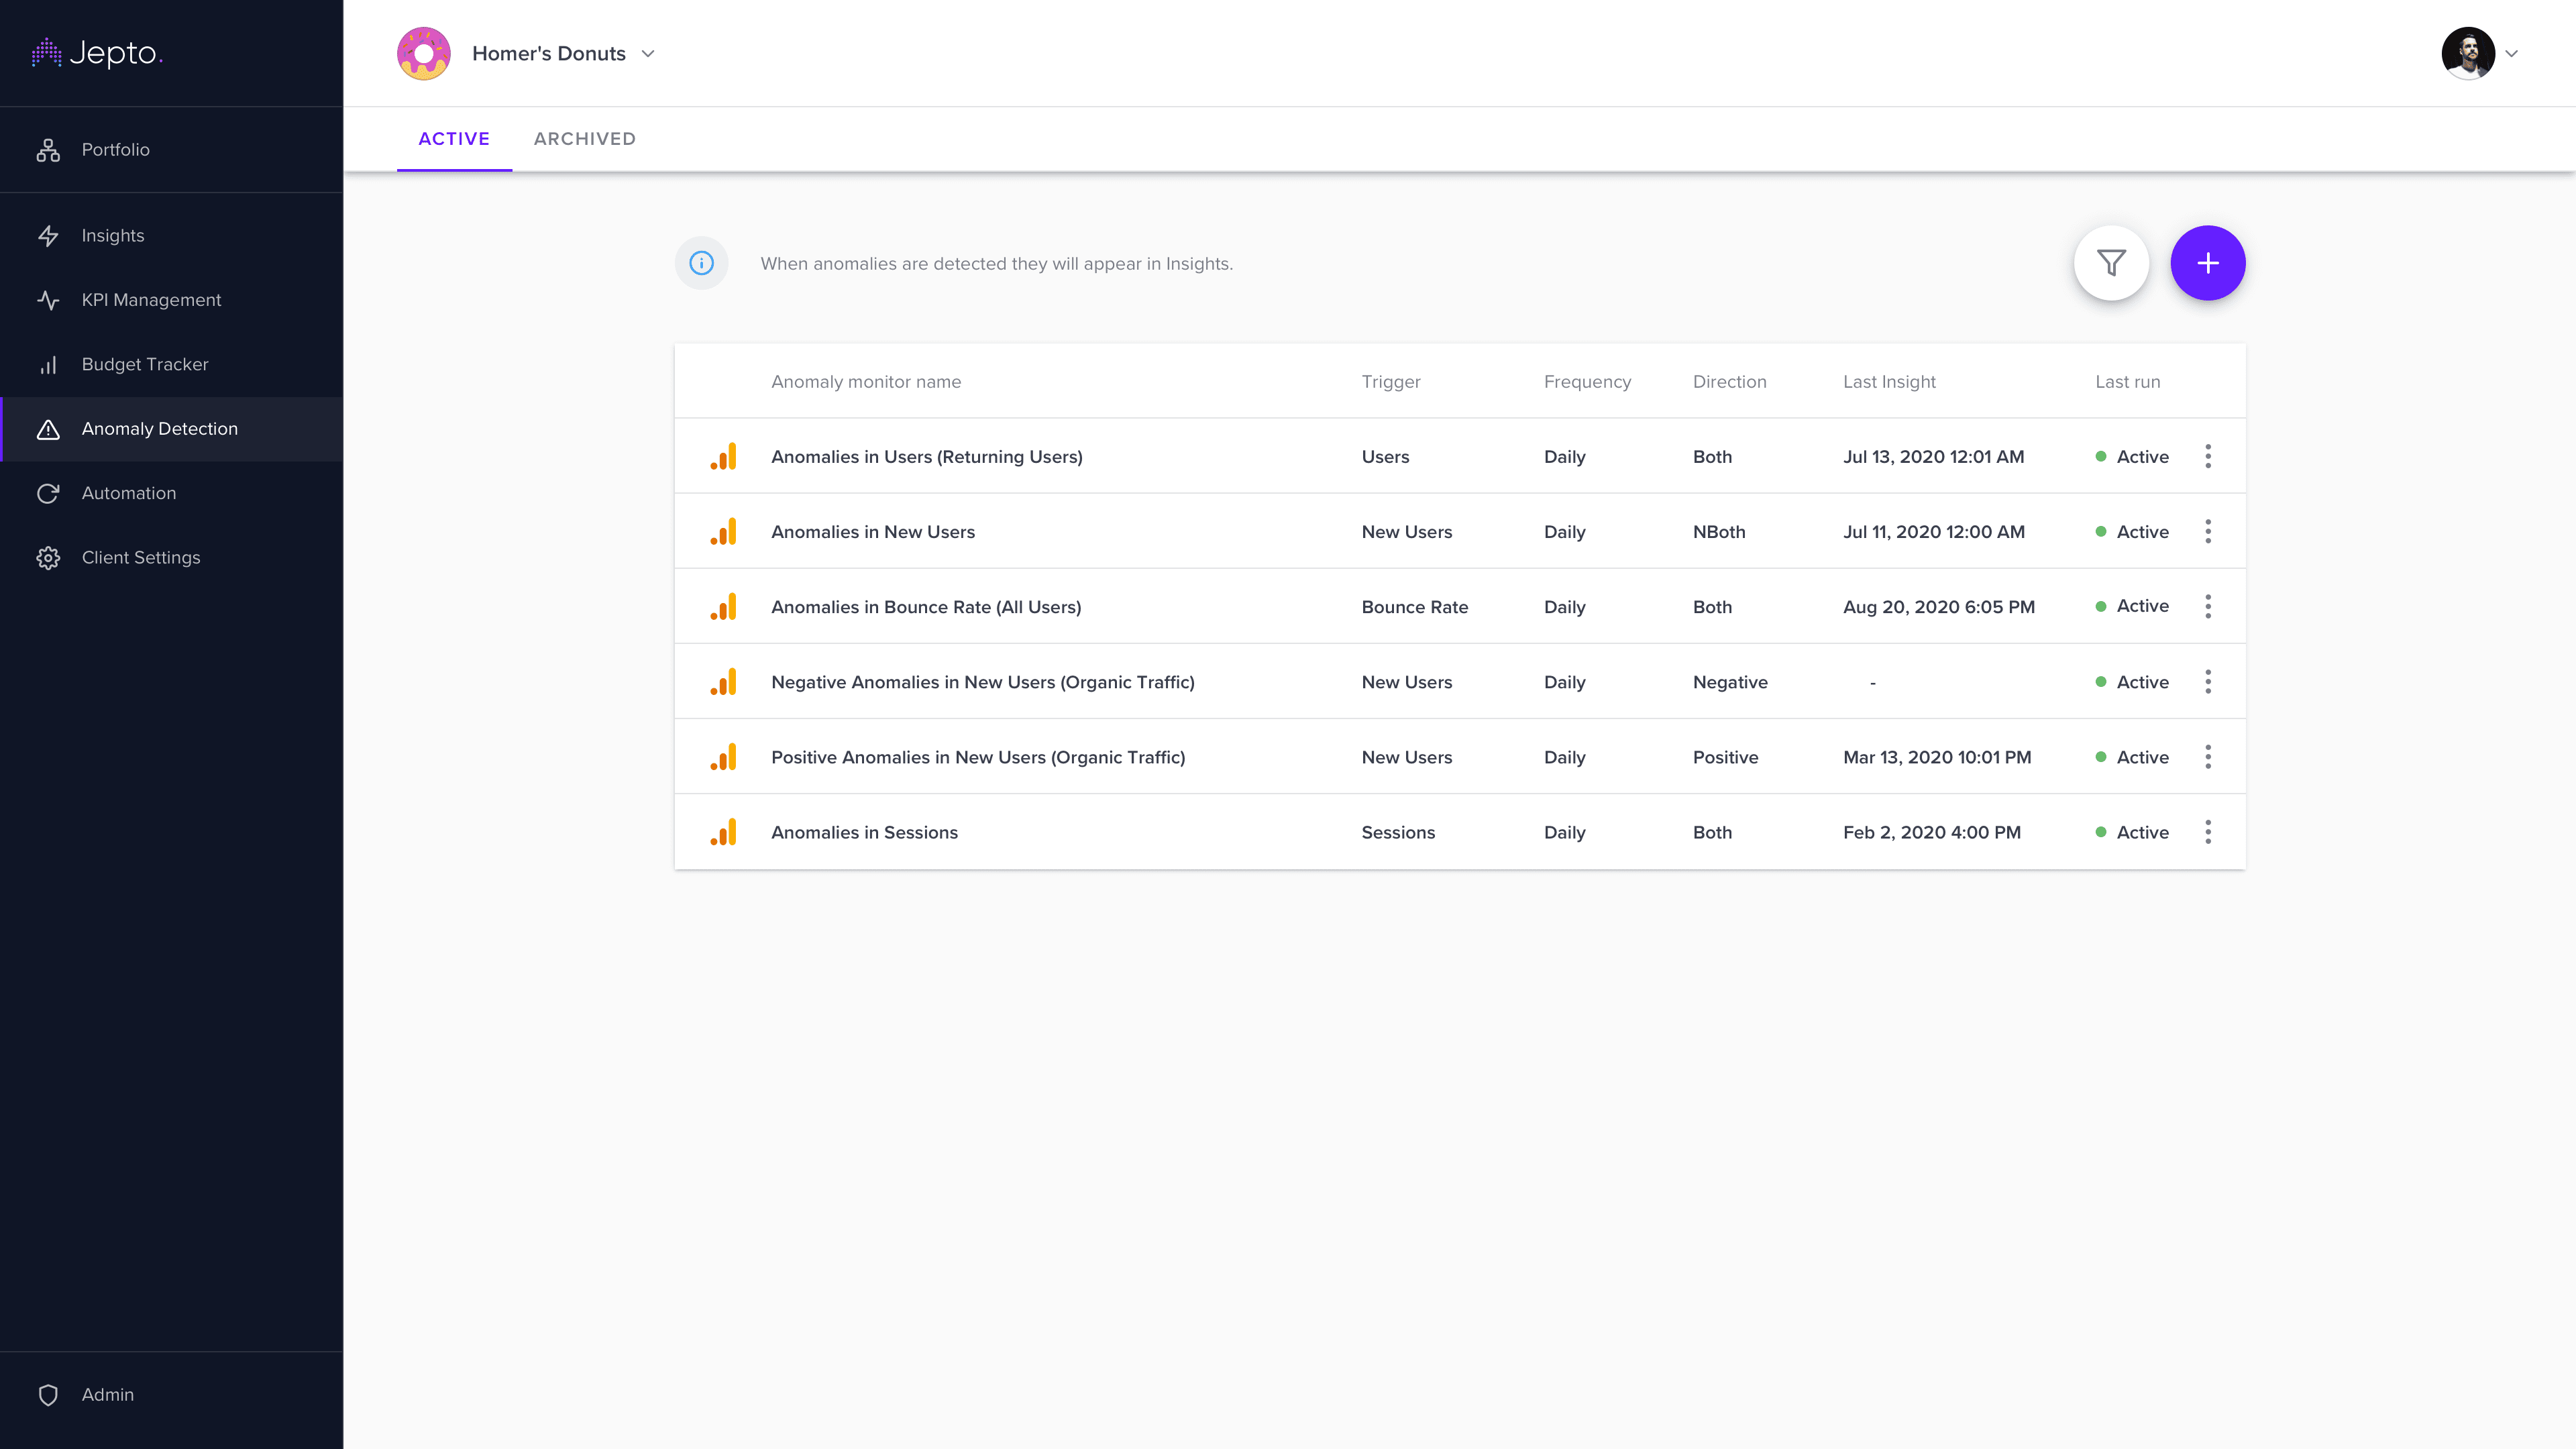2576x1449 pixels.
Task: Open options menu for Anomalies in Sessions
Action: coord(2208,832)
